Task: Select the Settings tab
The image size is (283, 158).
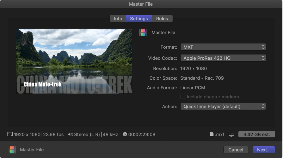Action: (x=139, y=19)
